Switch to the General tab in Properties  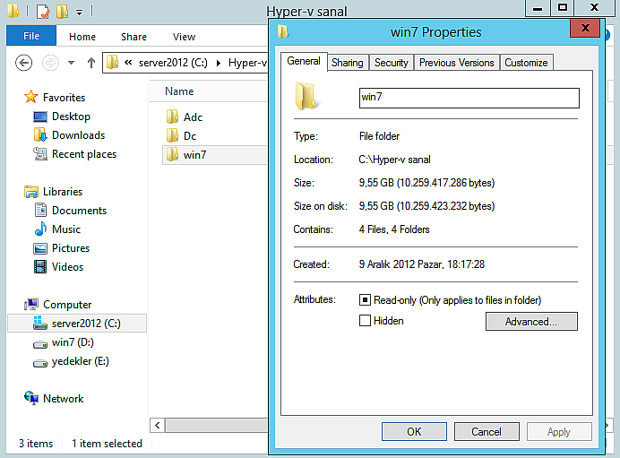pyautogui.click(x=304, y=61)
